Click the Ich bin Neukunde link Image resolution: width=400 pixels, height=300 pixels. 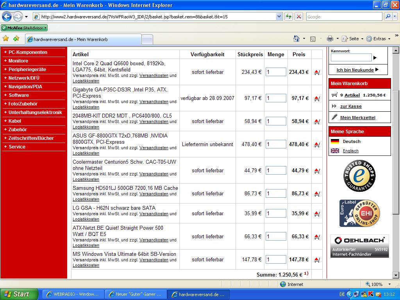coord(355,70)
